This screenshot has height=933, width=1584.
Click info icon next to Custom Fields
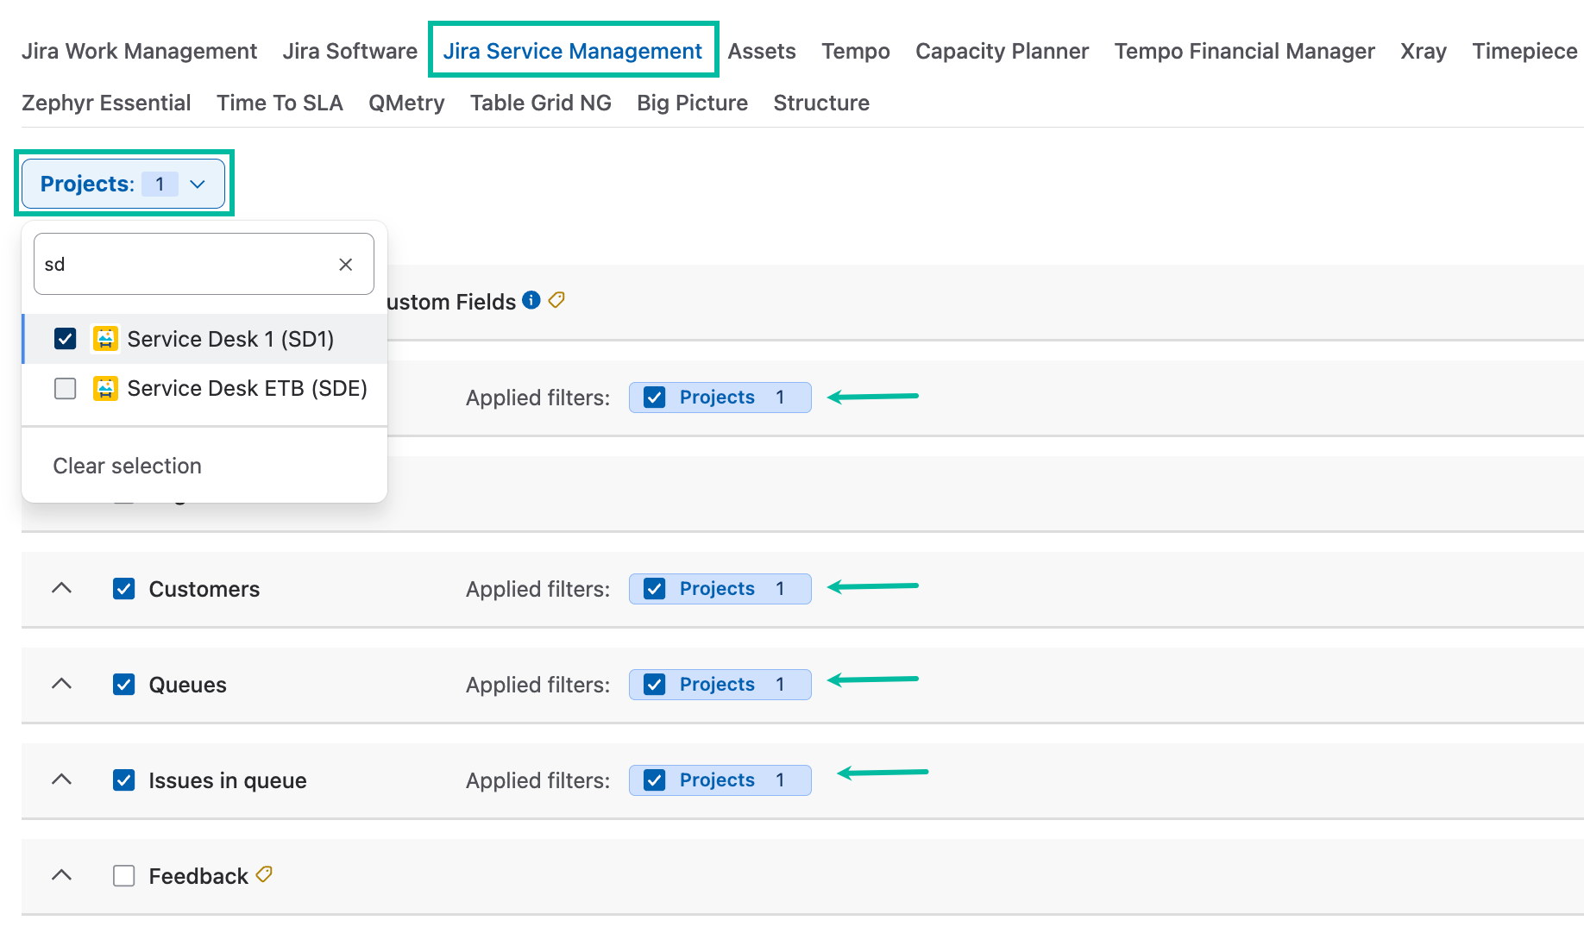(x=531, y=300)
